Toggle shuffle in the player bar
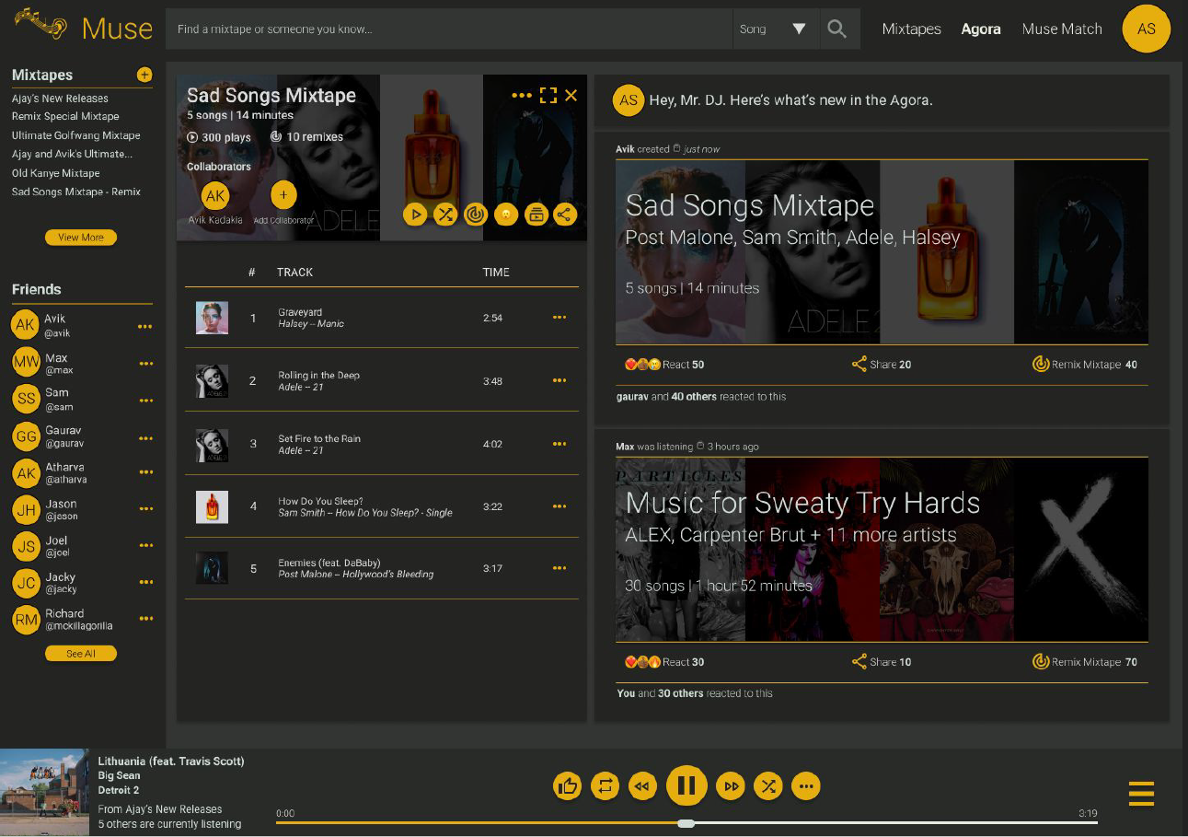This screenshot has height=837, width=1188. (768, 785)
